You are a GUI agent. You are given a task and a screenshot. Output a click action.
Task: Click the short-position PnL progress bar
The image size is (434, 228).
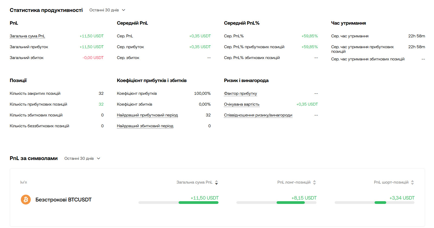(380, 203)
